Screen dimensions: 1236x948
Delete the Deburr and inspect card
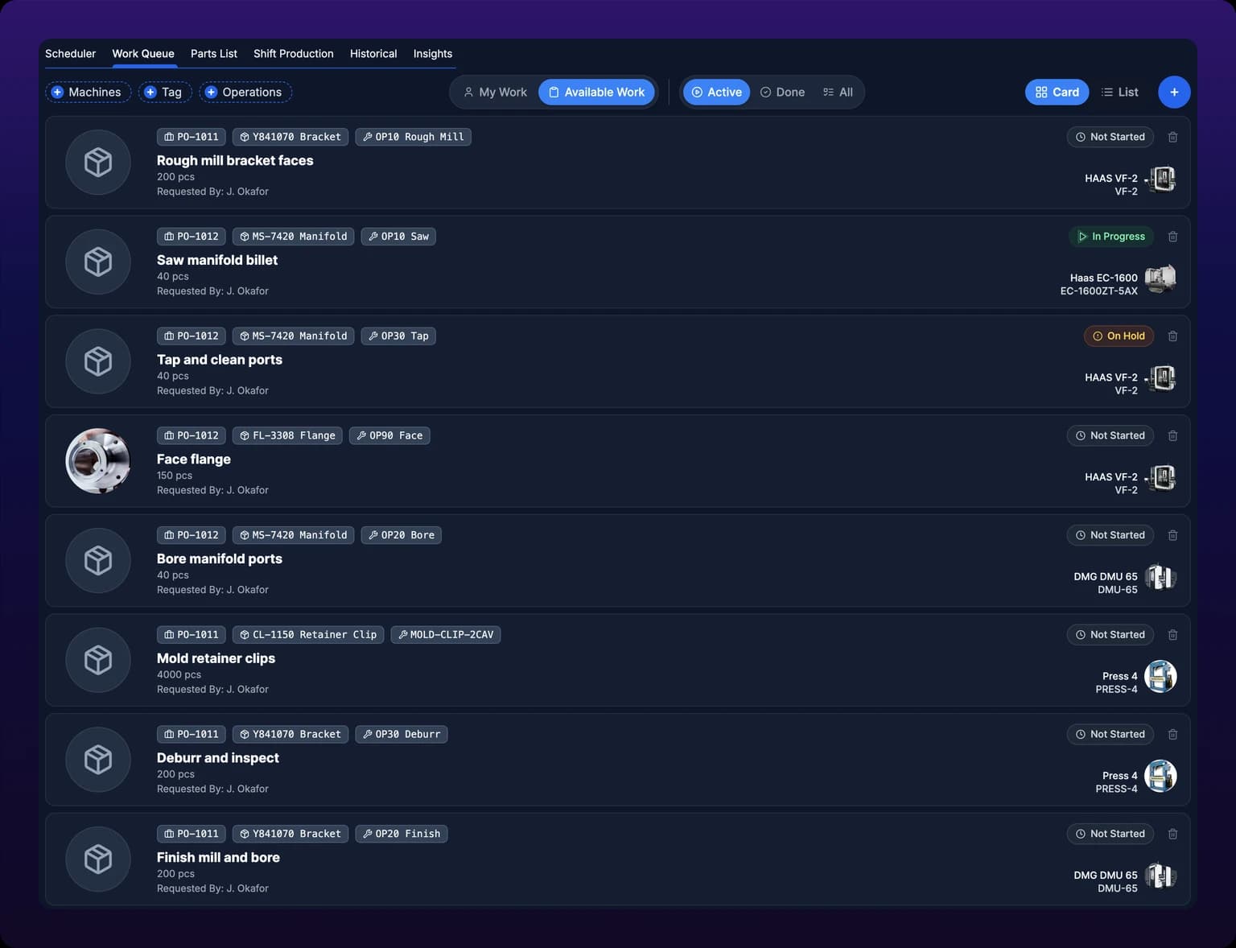click(x=1172, y=734)
